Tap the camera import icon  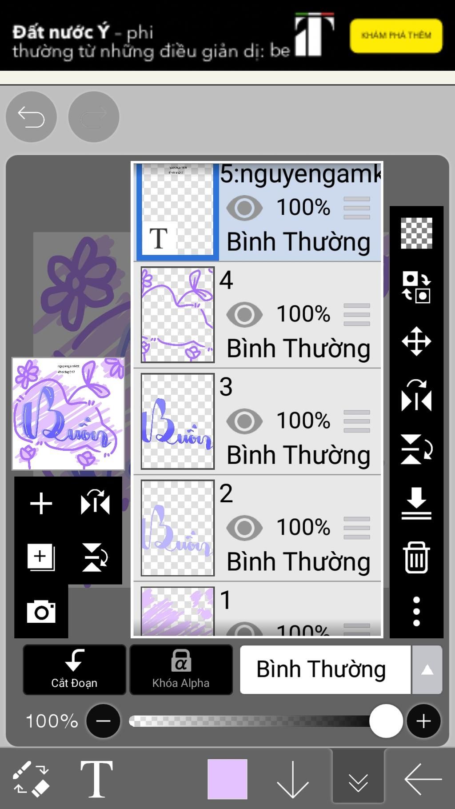41,612
